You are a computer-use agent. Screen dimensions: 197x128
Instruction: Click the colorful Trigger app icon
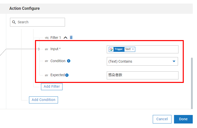tap(111, 49)
